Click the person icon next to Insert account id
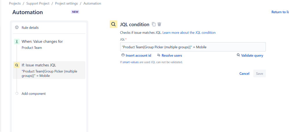Viewport: 289px width, 132px height. click(123, 55)
